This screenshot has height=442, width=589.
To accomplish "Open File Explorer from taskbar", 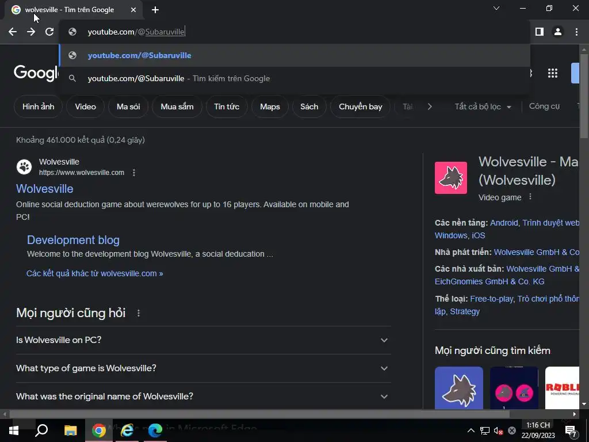I will coord(70,430).
